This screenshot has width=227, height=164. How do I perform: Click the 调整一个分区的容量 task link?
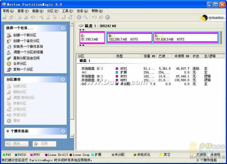point(28,52)
